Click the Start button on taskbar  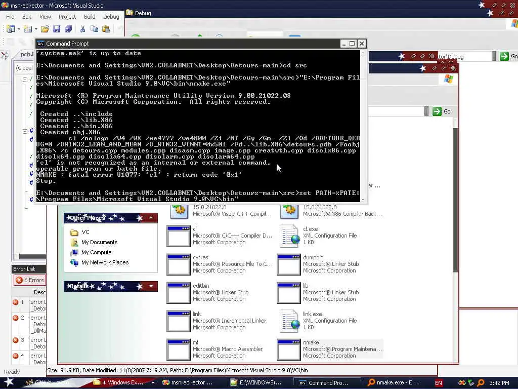click(x=9, y=382)
